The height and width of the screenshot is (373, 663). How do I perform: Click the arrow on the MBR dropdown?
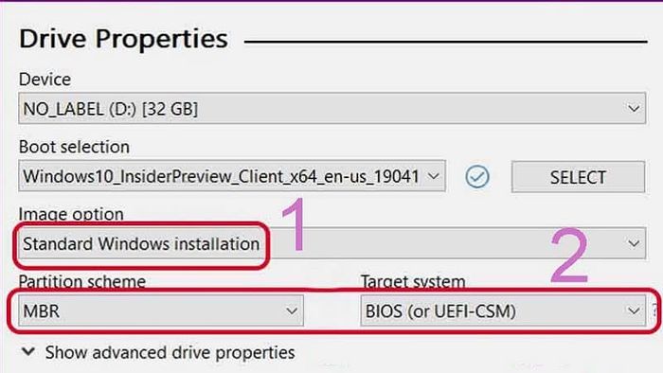(292, 311)
